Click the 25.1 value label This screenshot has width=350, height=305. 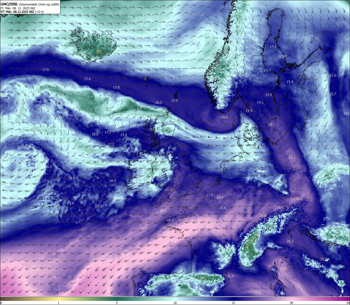point(299,198)
